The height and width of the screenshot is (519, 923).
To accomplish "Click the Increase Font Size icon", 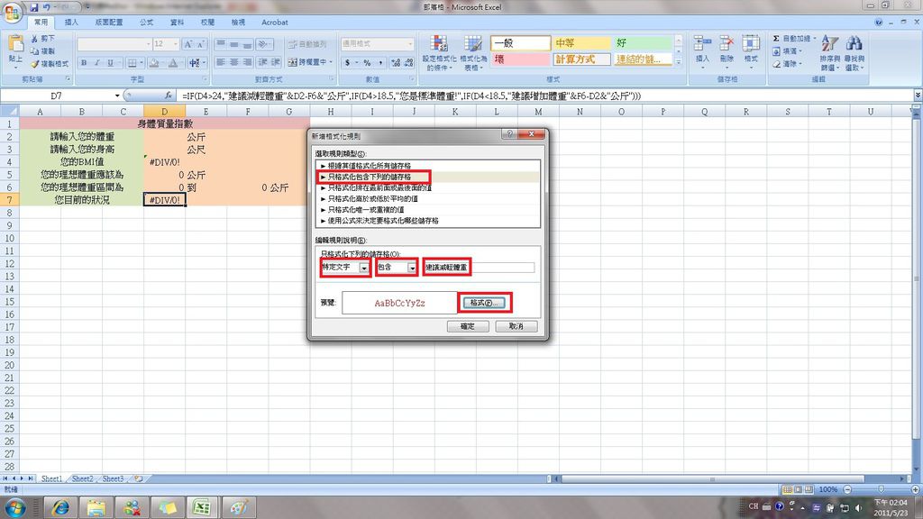I will [187, 44].
